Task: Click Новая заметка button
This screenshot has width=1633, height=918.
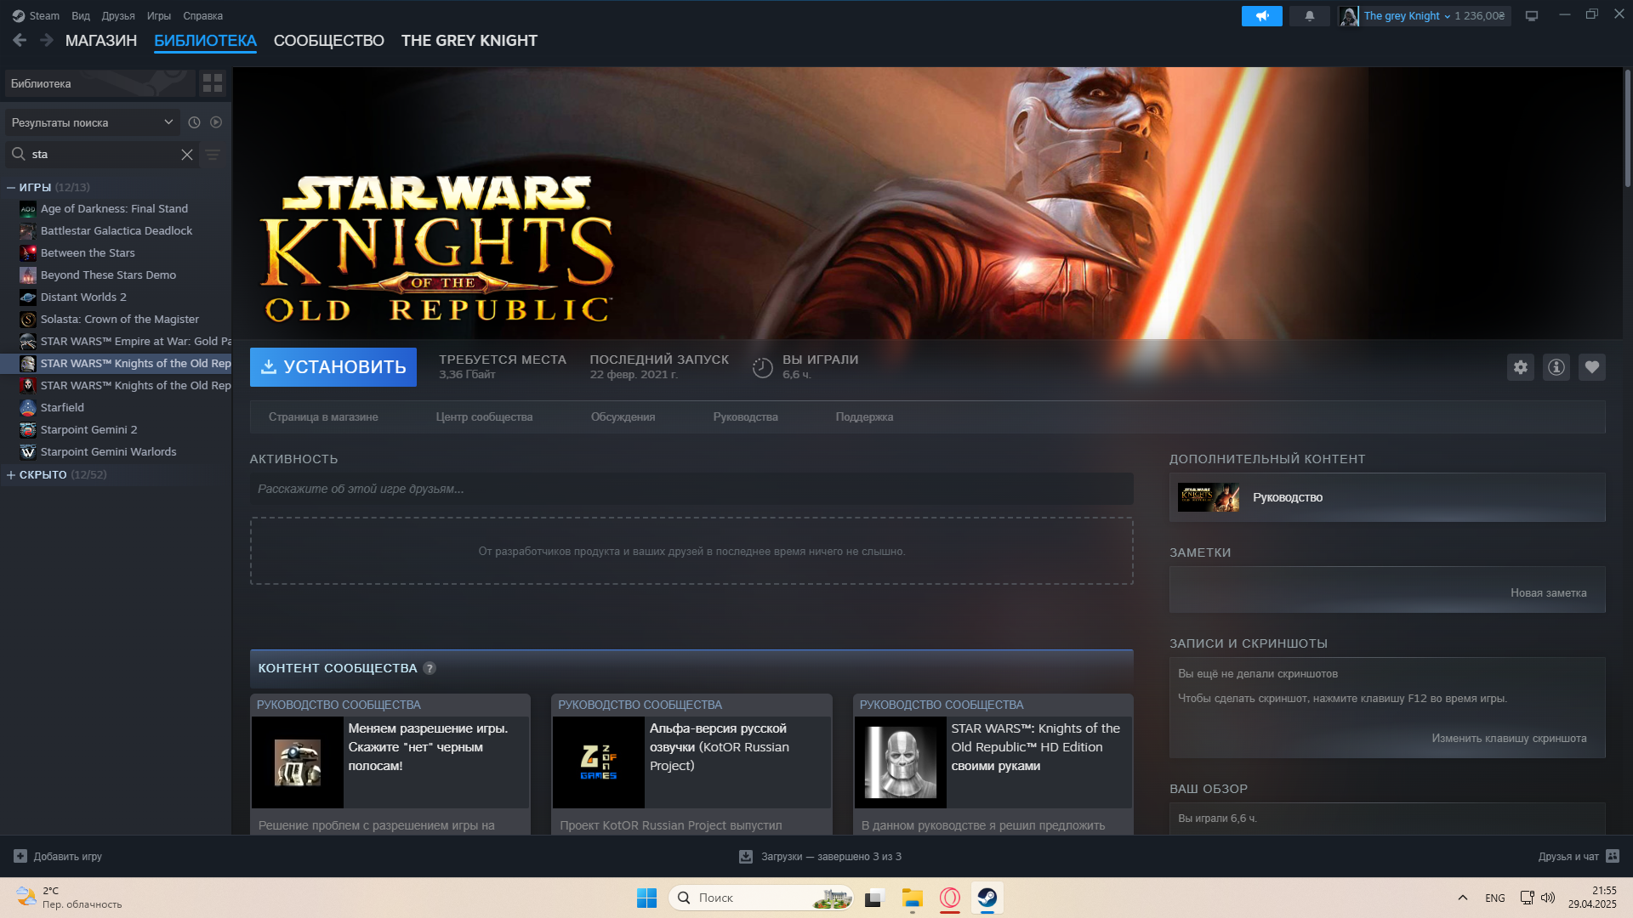Action: click(x=1548, y=592)
